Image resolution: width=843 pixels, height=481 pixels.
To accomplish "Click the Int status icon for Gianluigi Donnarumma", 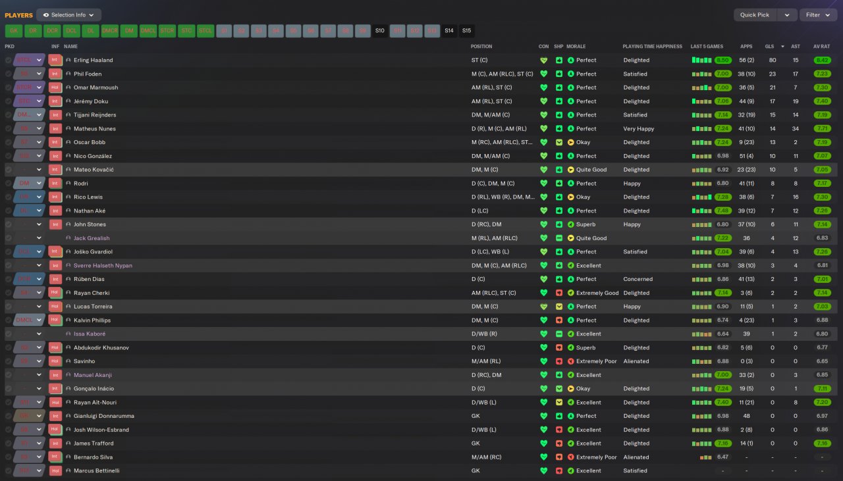I will [55, 416].
